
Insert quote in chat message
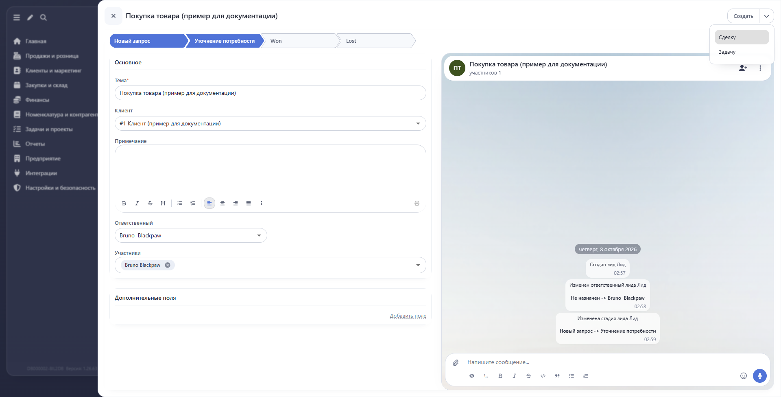click(557, 376)
